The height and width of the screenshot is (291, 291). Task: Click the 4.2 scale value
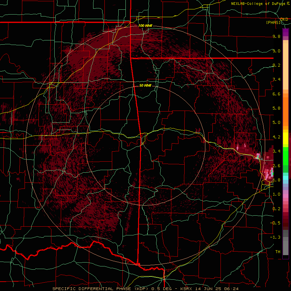[x=276, y=137]
